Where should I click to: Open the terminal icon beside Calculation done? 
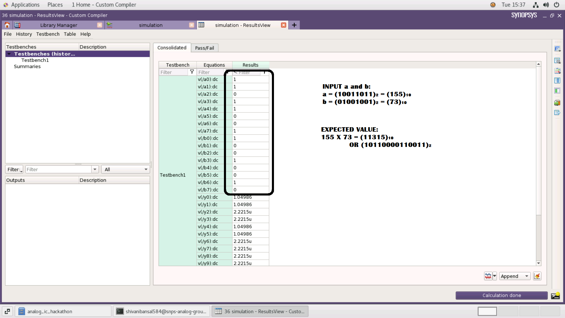(556, 295)
